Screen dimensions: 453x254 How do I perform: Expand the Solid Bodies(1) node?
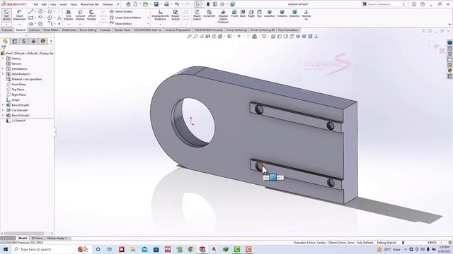pyautogui.click(x=3, y=74)
